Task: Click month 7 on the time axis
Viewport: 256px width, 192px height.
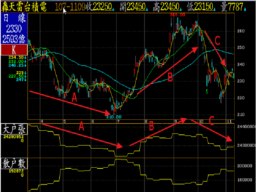Action: point(118,122)
